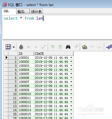
Task: Click CDATE value in row 4
Action: pos(51,70)
